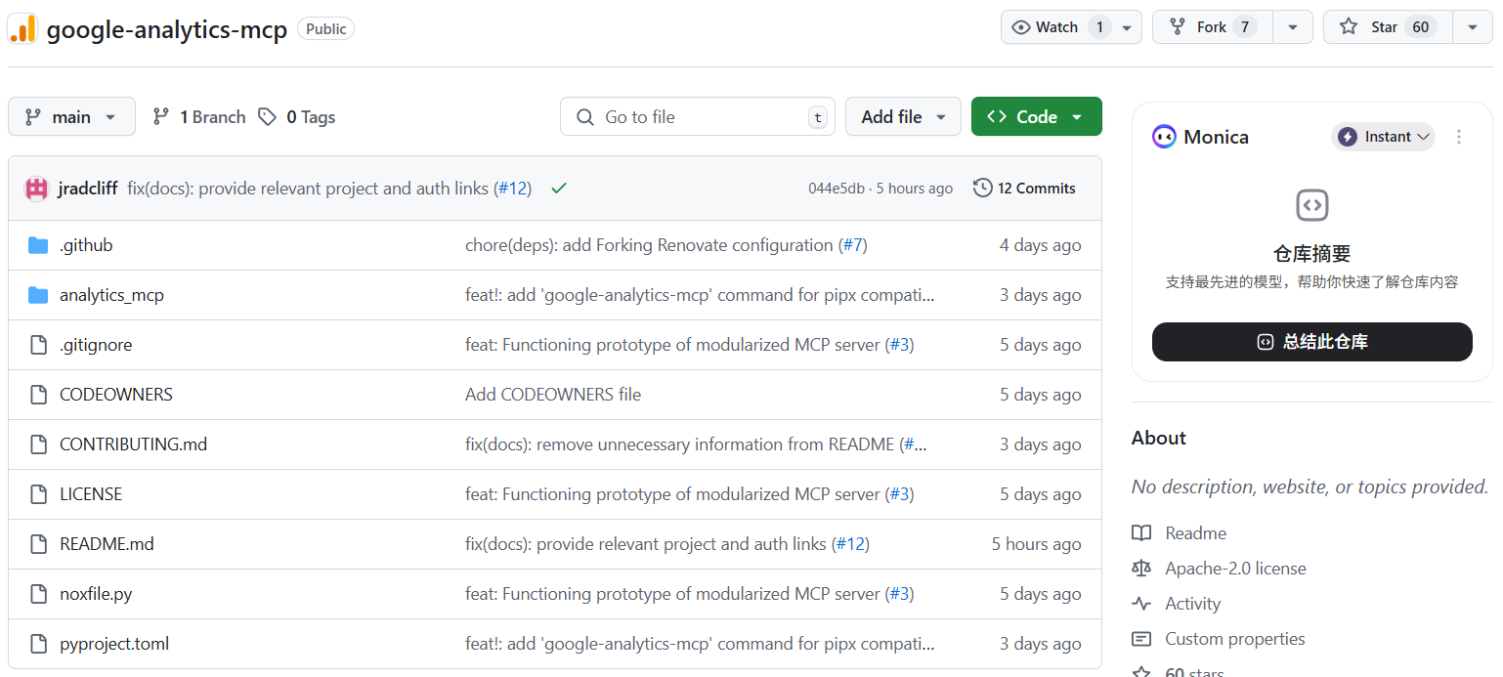Open the Forking Renovate configuration commit message
Image resolution: width=1503 pixels, height=677 pixels.
pyautogui.click(x=649, y=245)
